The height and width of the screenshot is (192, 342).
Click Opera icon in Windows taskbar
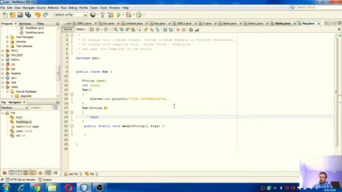pyautogui.click(x=68, y=188)
